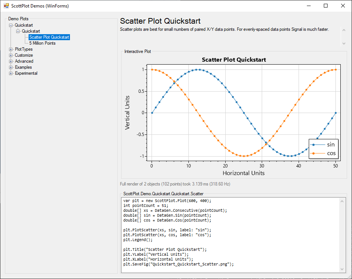
Task: Expand the PlotTypes tree node
Action: coord(11,49)
